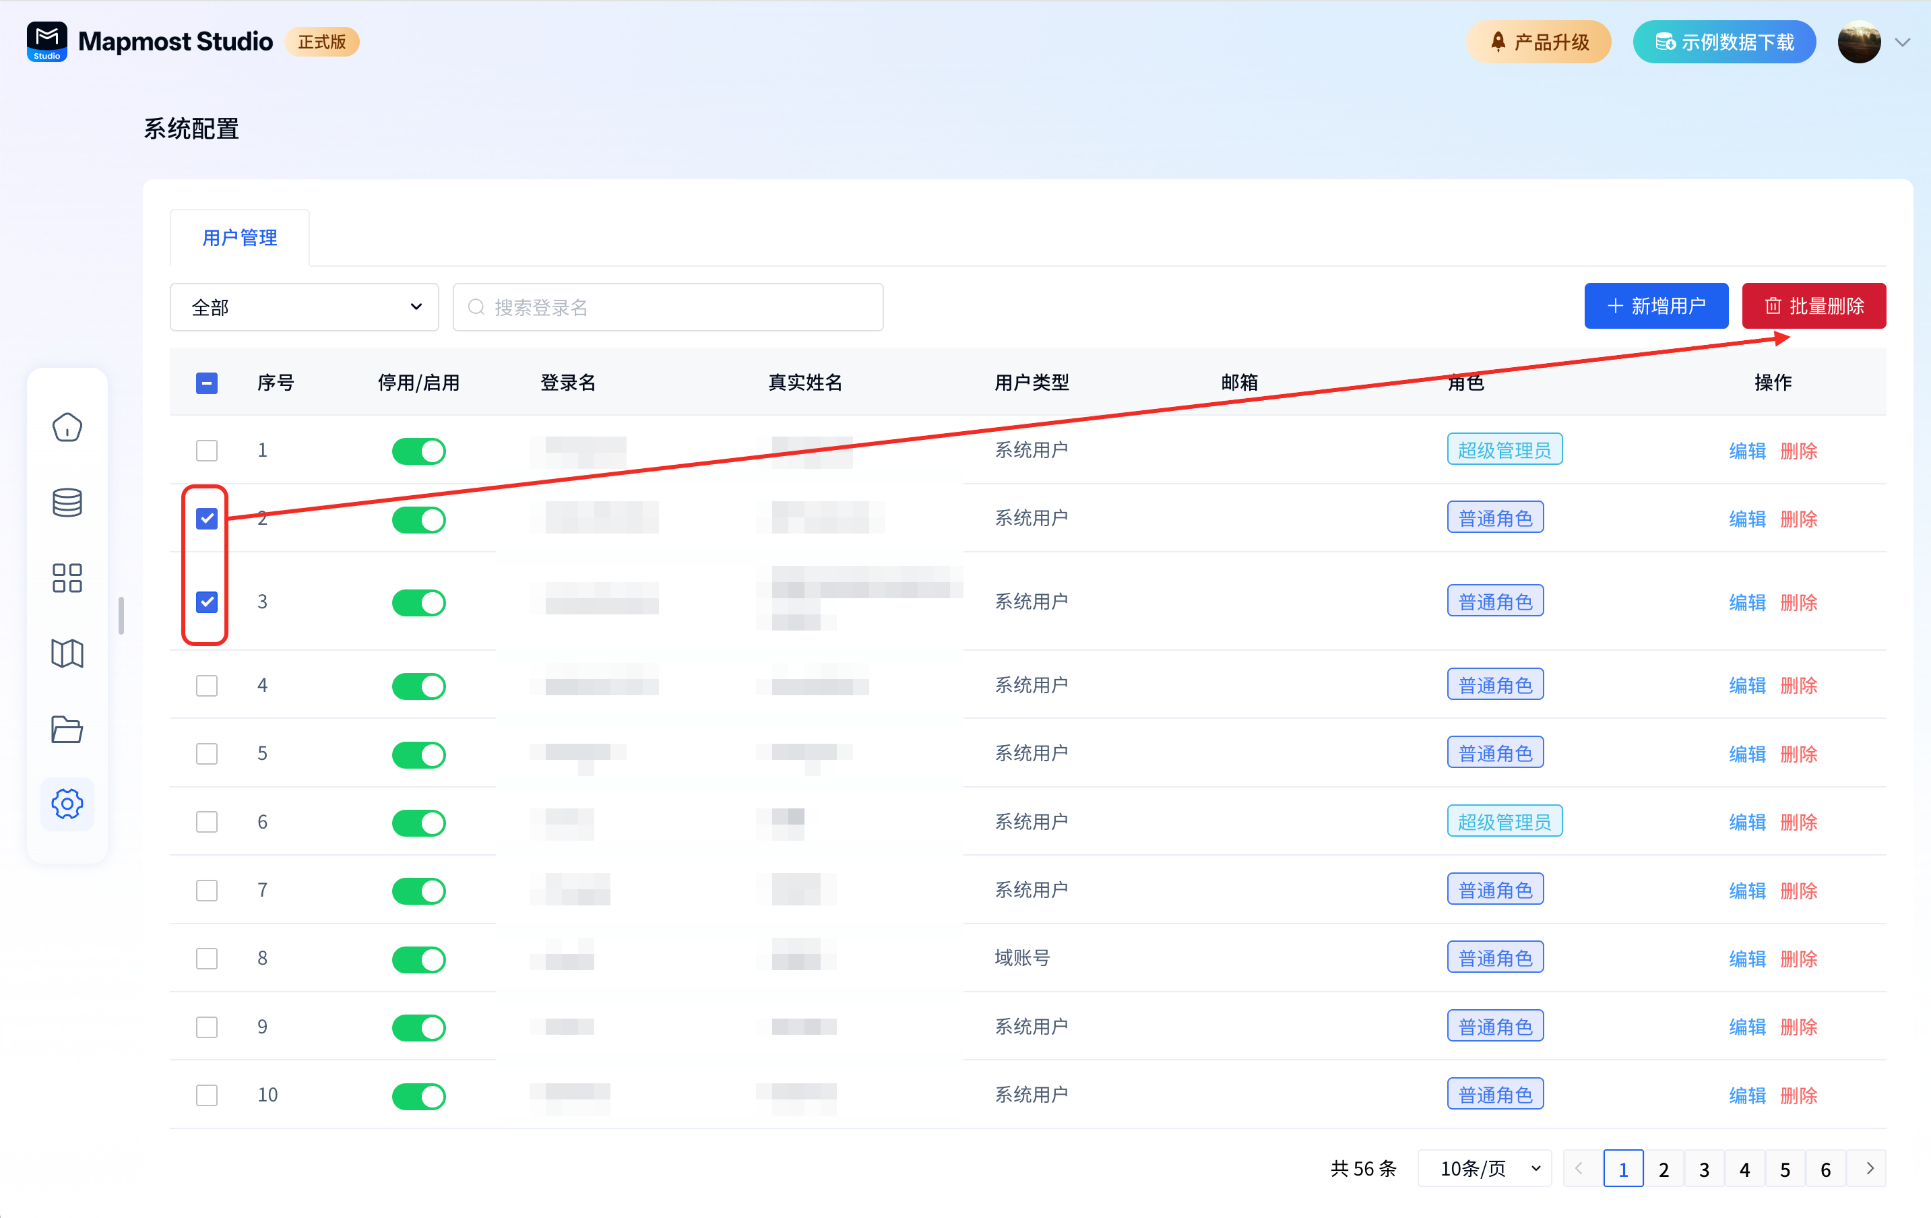Image resolution: width=1931 pixels, height=1218 pixels.
Task: Toggle the header select-all checkbox
Action: (207, 383)
